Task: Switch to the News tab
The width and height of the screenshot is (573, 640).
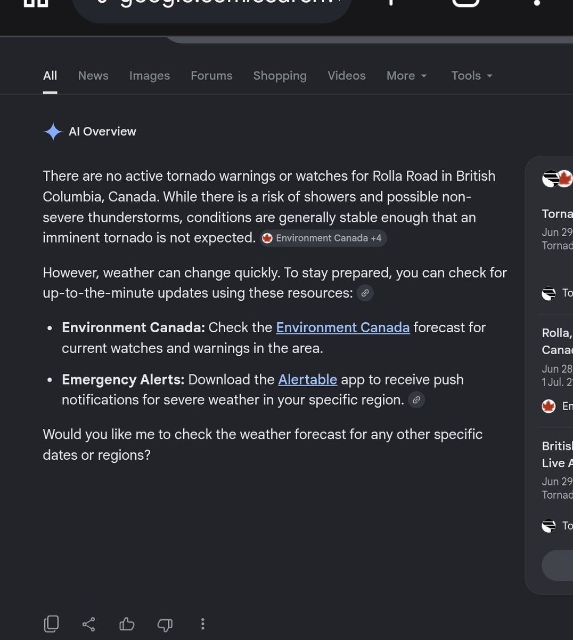Action: coord(93,76)
